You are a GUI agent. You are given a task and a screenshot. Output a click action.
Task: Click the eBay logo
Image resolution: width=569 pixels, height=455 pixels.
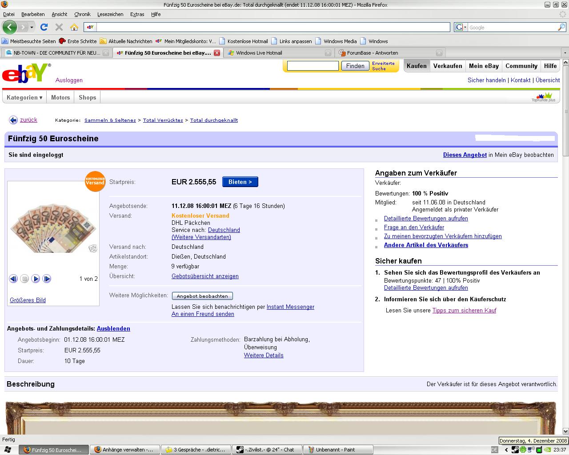26,73
